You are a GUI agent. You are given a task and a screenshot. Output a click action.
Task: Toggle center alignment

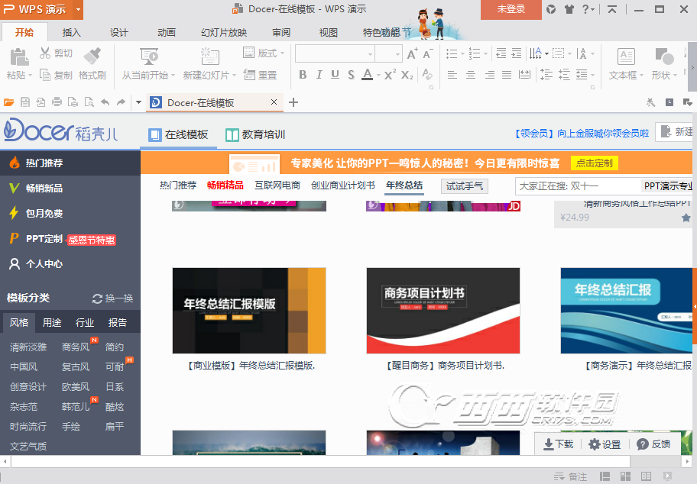coord(471,75)
